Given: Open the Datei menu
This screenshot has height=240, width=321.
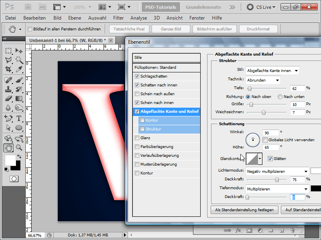Looking at the screenshot, I should pyautogui.click(x=11, y=18).
